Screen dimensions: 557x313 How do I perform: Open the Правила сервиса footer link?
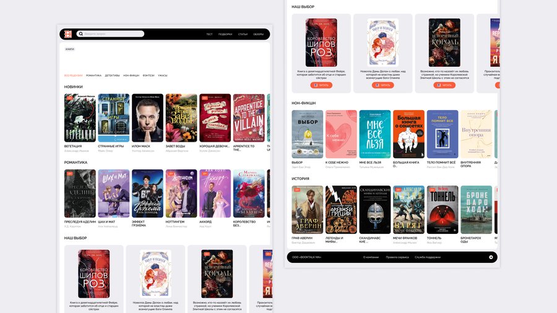click(x=397, y=257)
